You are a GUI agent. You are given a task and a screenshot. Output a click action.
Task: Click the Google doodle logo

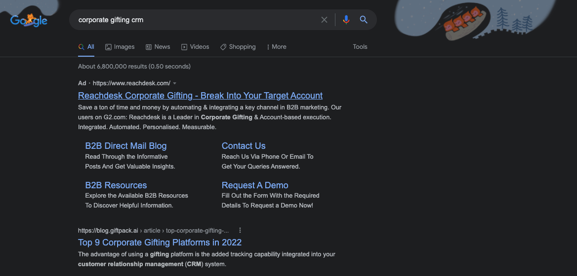[29, 20]
